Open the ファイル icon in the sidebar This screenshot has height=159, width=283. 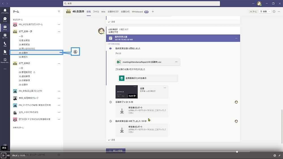point(5,53)
